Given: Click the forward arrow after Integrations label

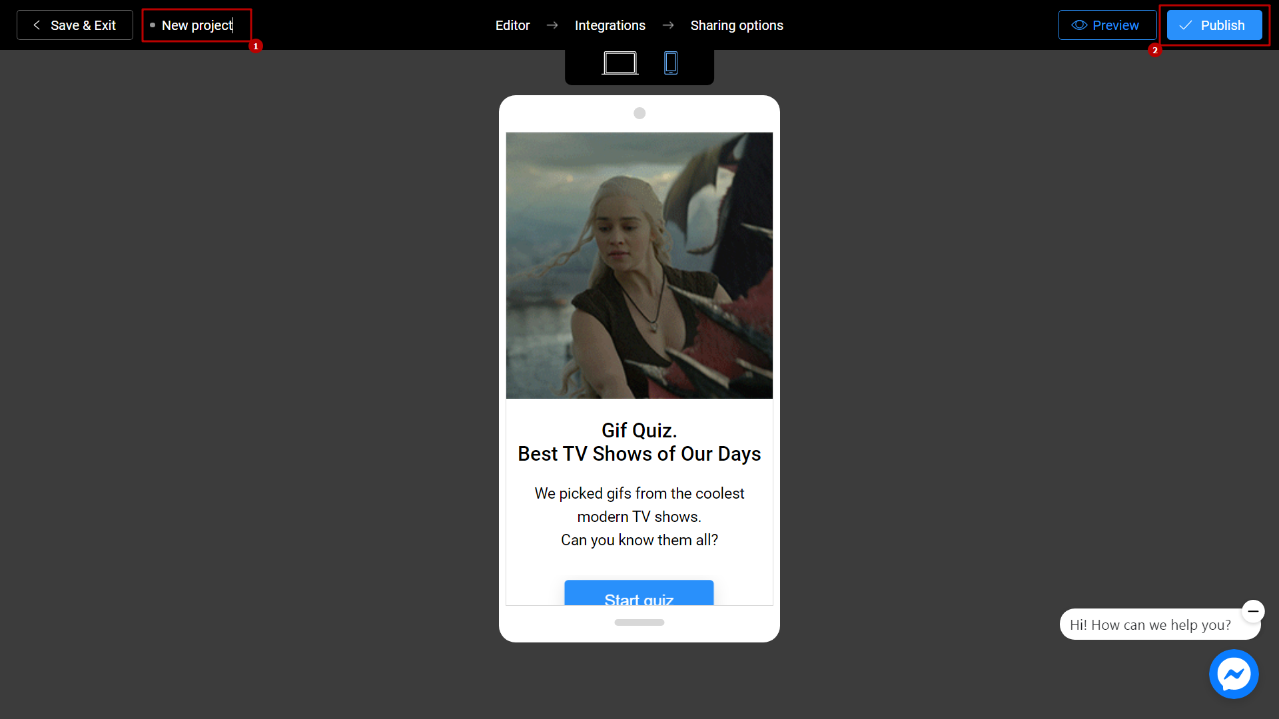Looking at the screenshot, I should [667, 25].
